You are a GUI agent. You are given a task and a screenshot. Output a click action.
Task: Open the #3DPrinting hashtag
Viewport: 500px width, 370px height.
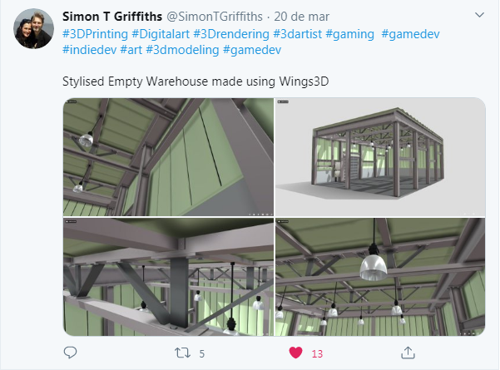click(95, 34)
